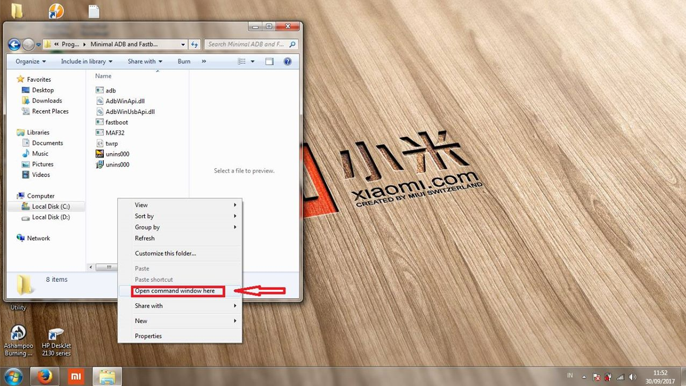This screenshot has width=686, height=386.
Task: Toggle the preview pane button
Action: pos(269,61)
